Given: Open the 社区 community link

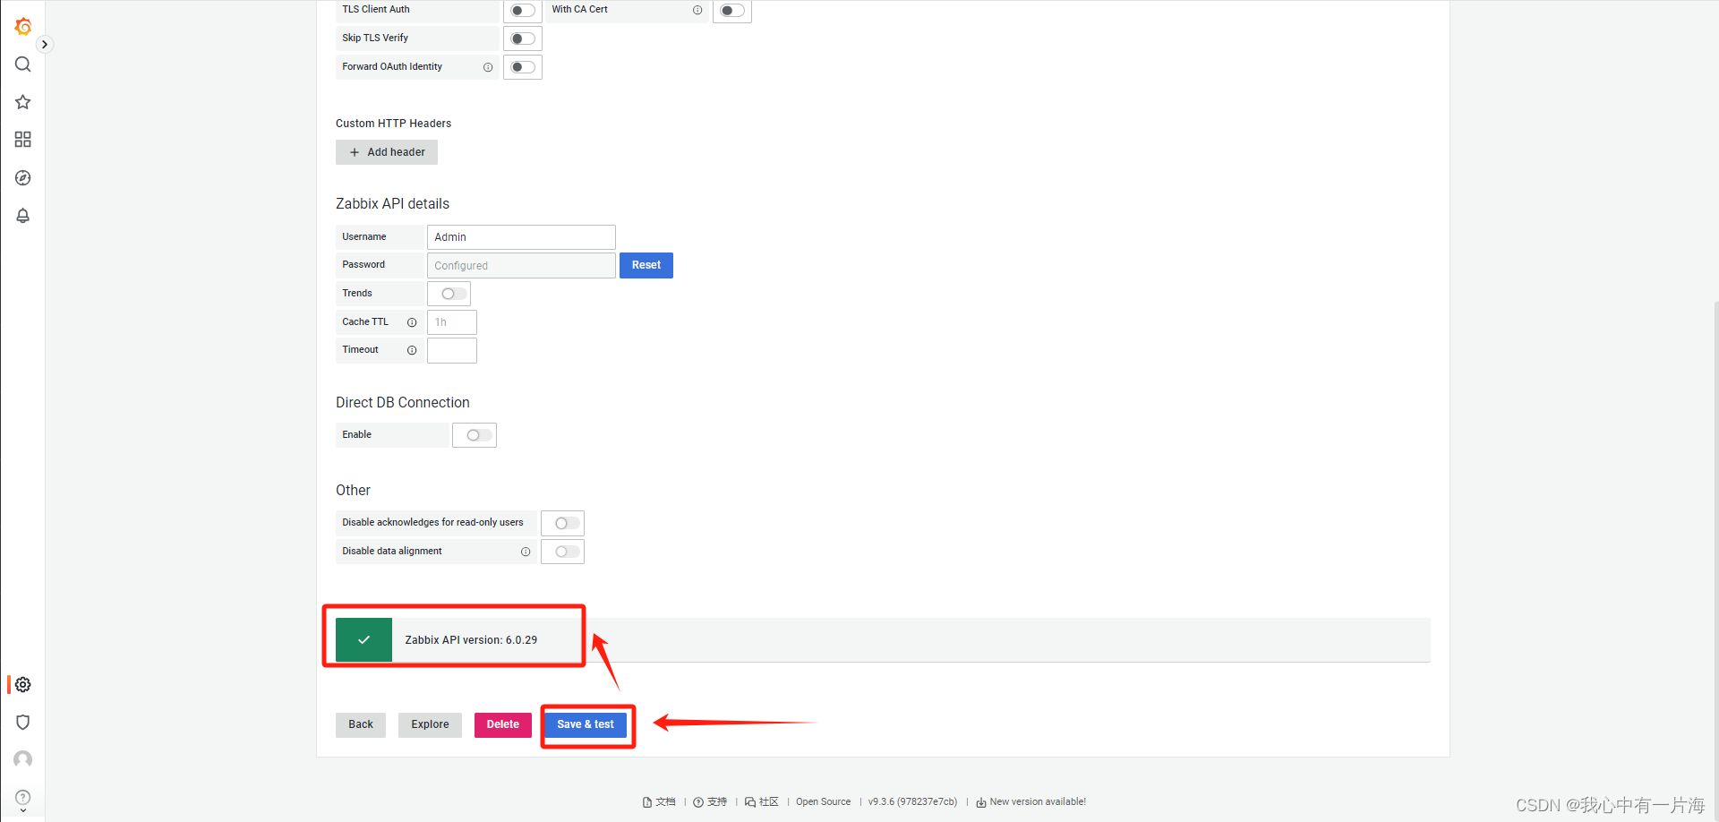Looking at the screenshot, I should tap(762, 802).
